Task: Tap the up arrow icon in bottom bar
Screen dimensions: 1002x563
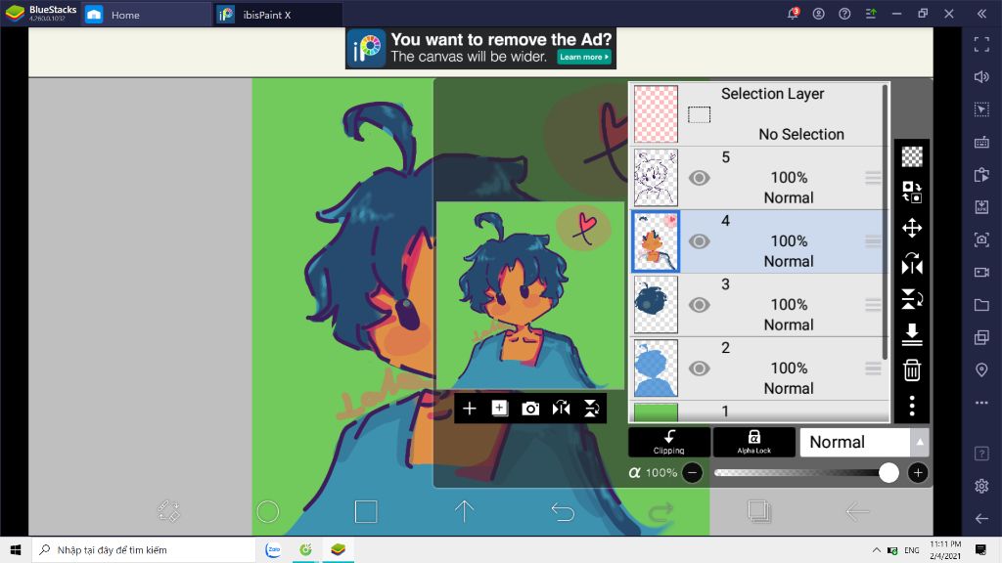Action: (465, 511)
